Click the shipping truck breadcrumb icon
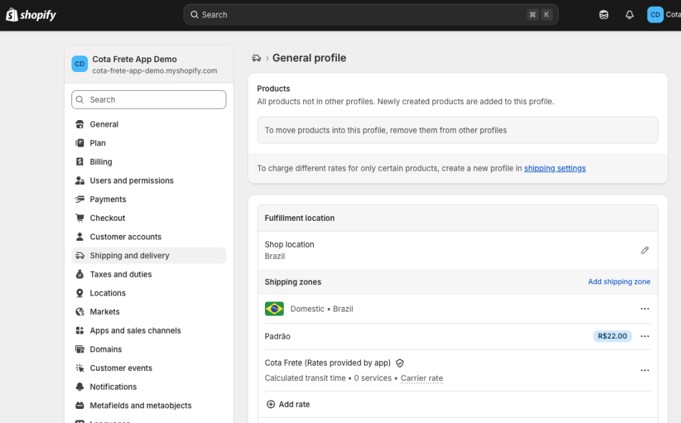This screenshot has height=423, width=681. pos(256,58)
